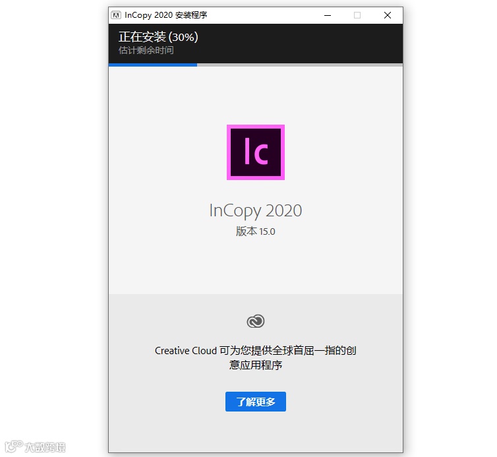Click the gray unfilled part of progress bar
Viewport: 497px width, 457px height.
pyautogui.click(x=300, y=65)
